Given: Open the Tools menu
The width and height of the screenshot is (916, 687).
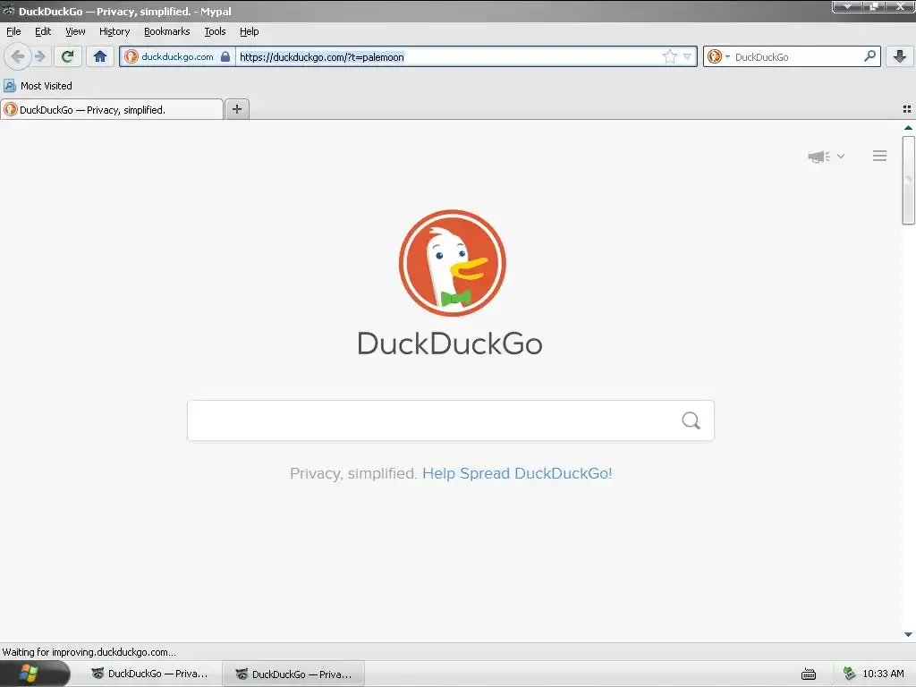Looking at the screenshot, I should 215,31.
